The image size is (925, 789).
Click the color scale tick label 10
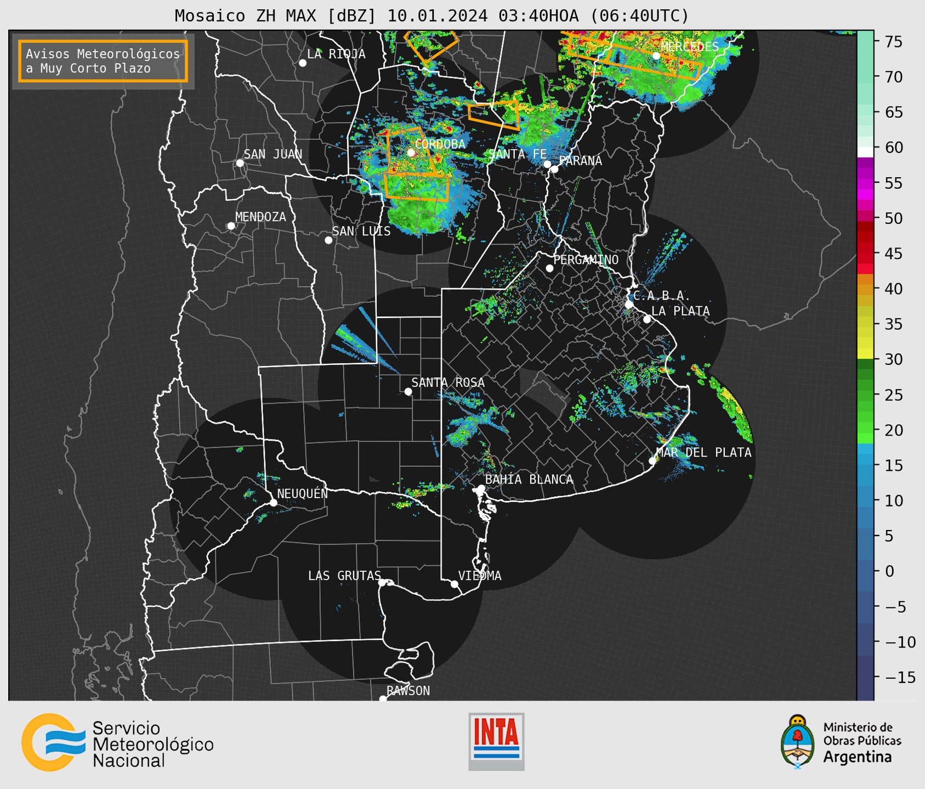point(893,501)
